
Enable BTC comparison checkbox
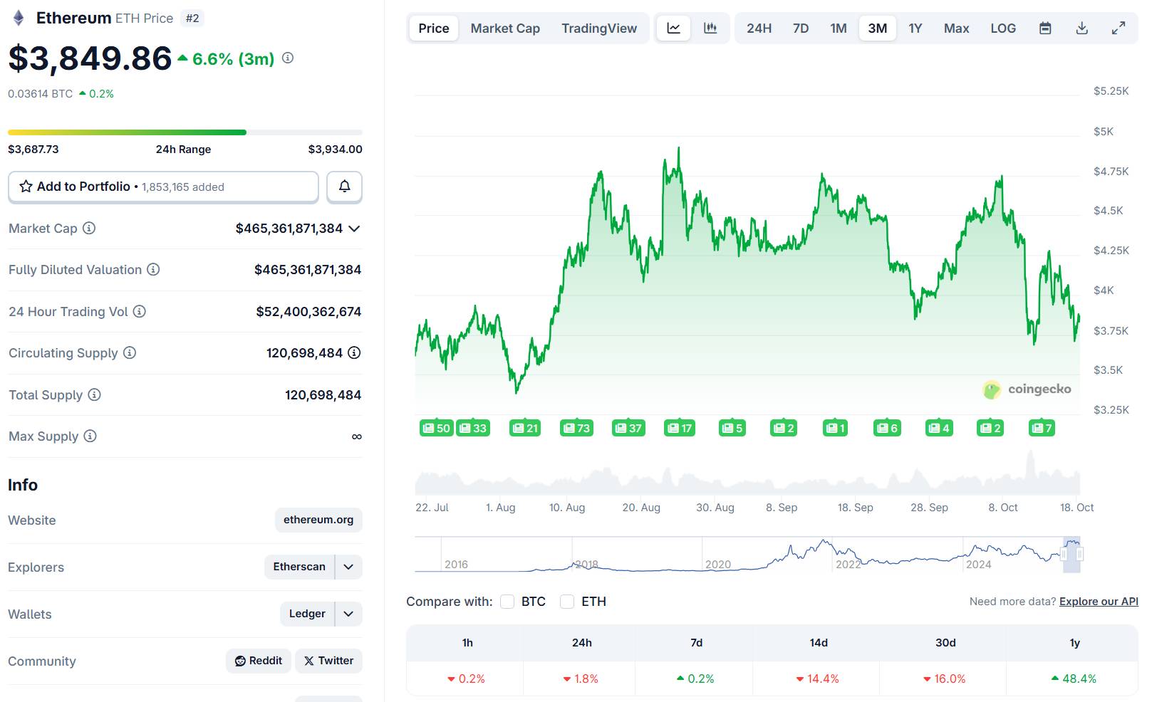tap(507, 602)
